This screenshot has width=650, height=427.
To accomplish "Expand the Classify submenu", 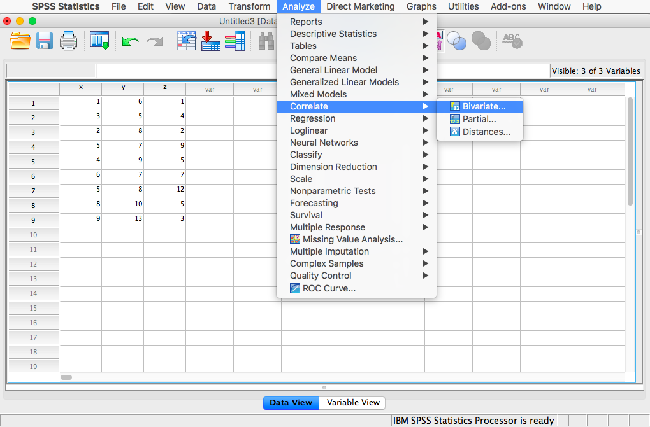I will 356,155.
